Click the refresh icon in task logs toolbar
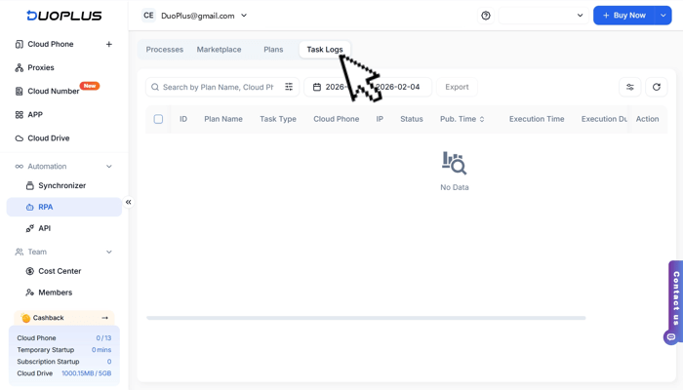This screenshot has width=683, height=390. (657, 87)
